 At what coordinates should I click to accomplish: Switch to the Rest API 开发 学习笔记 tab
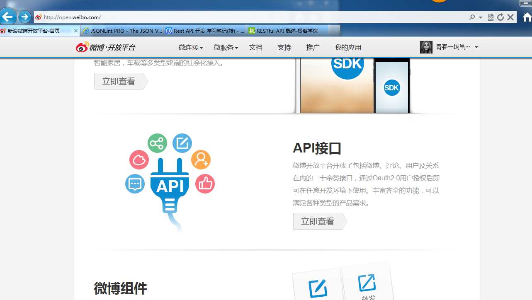coord(205,31)
